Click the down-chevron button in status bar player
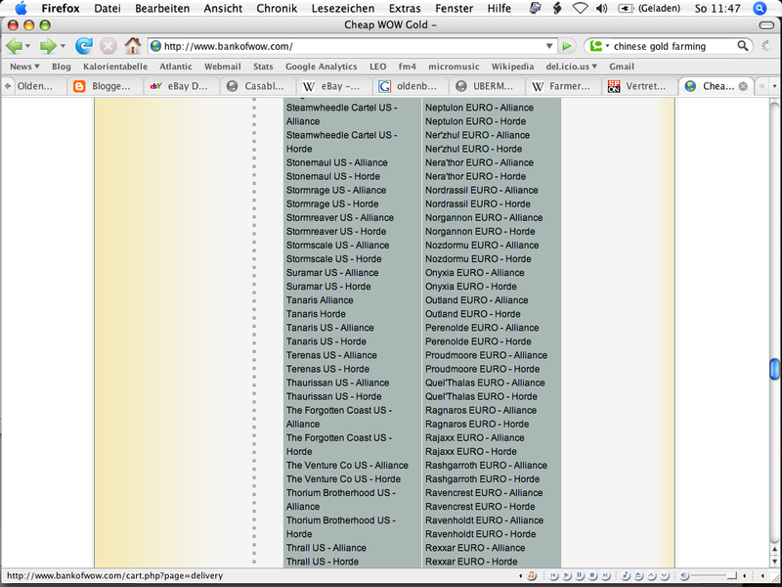The height and width of the screenshot is (587, 782). pyautogui.click(x=665, y=576)
